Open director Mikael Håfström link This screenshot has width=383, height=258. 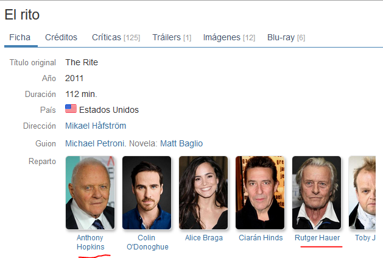pyautogui.click(x=96, y=126)
